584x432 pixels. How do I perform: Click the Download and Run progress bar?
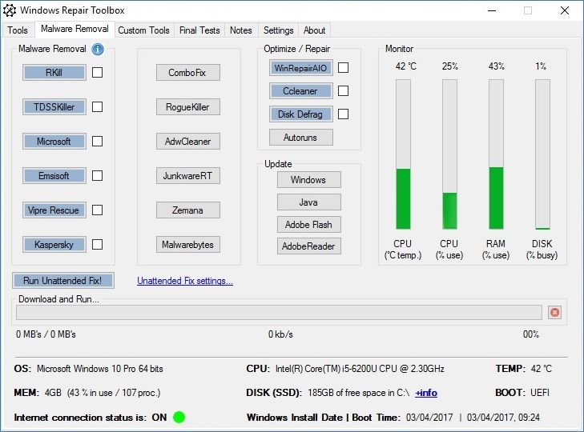point(279,312)
